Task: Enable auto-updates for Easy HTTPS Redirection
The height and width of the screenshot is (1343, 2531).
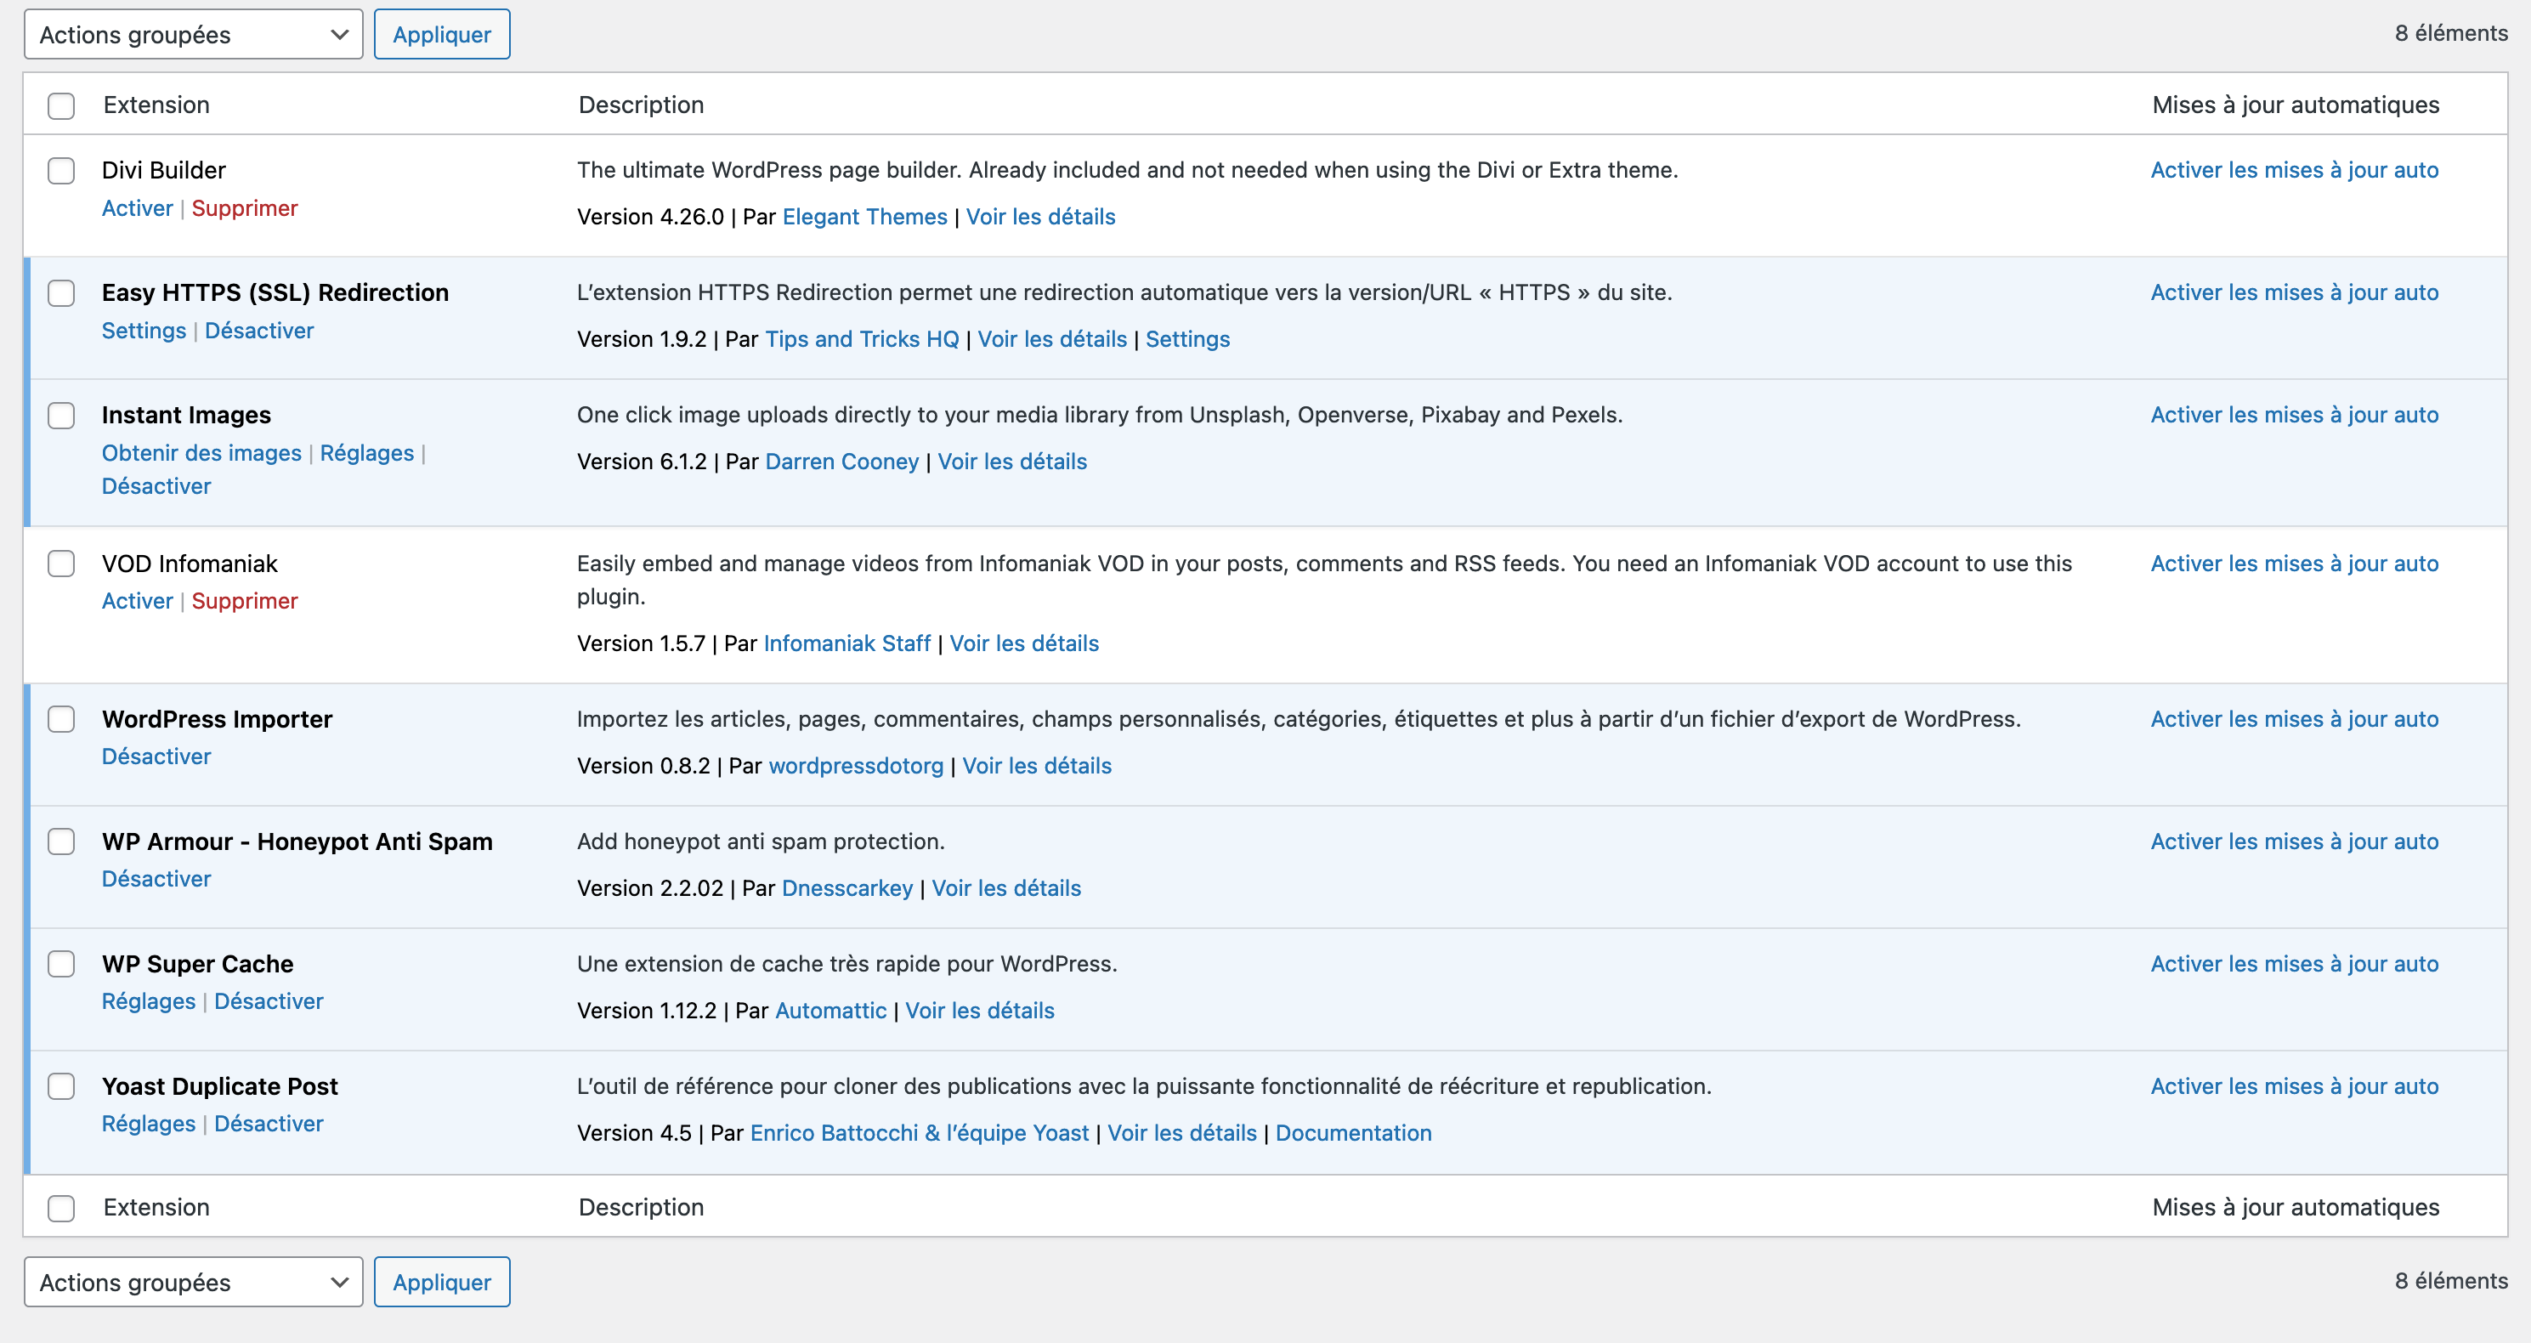Action: click(2294, 292)
